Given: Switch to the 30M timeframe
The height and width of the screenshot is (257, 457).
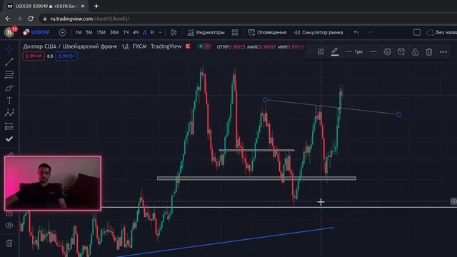Looking at the screenshot, I should coord(114,33).
